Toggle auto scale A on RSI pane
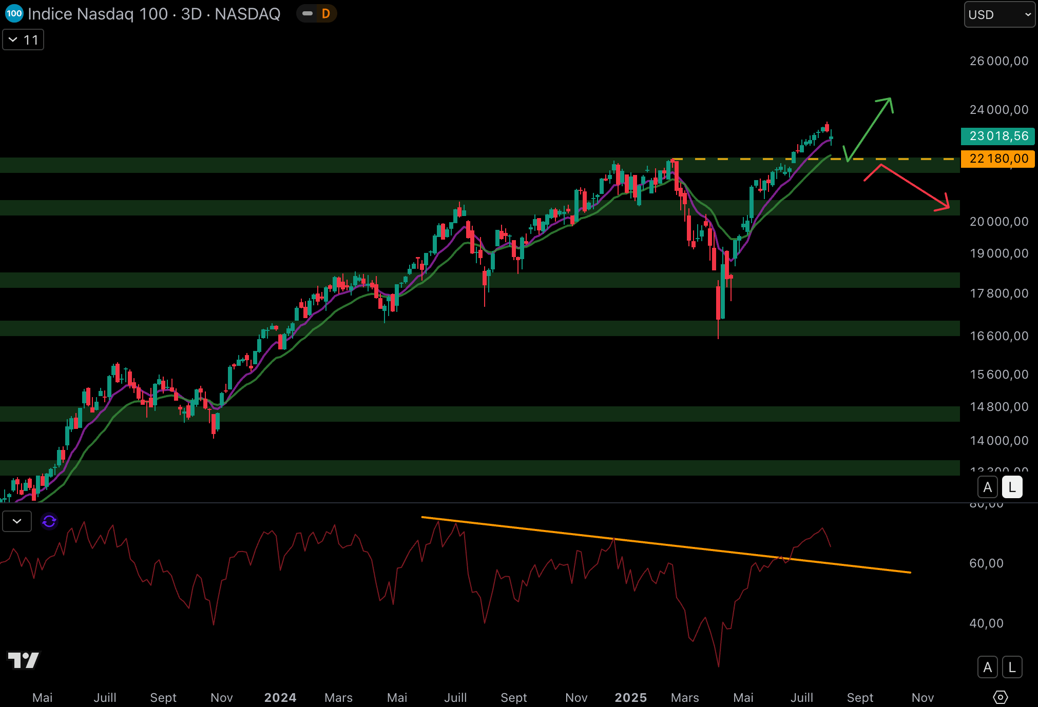 987,667
